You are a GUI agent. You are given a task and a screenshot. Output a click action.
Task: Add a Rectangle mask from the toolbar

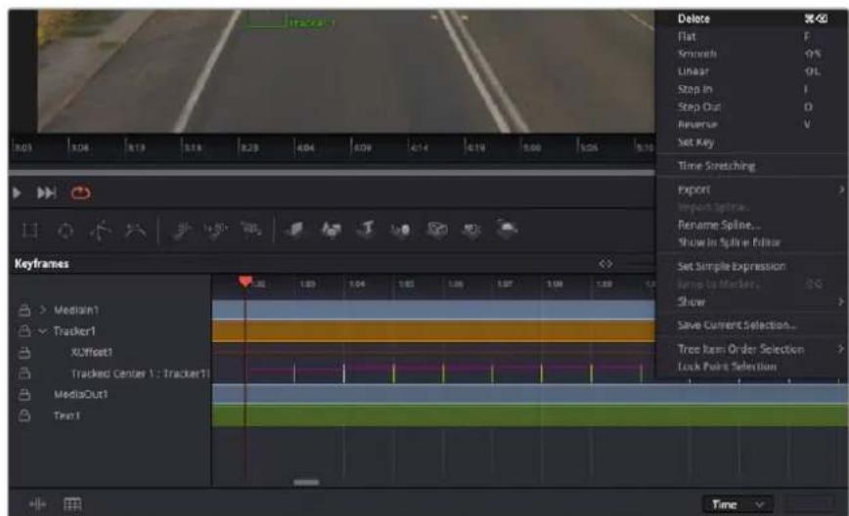pyautogui.click(x=29, y=231)
